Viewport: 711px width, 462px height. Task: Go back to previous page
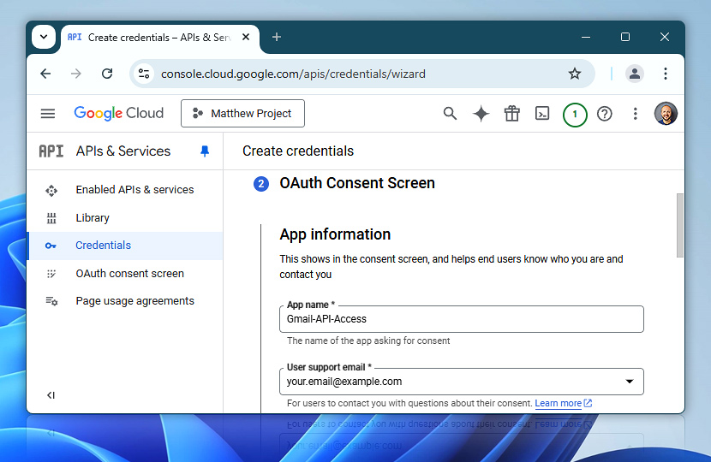(45, 74)
